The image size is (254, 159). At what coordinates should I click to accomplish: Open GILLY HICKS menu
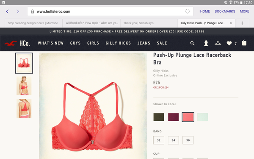(118, 43)
